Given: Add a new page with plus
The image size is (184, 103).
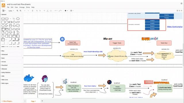Looking at the screenshot, I should click(x=42, y=101).
